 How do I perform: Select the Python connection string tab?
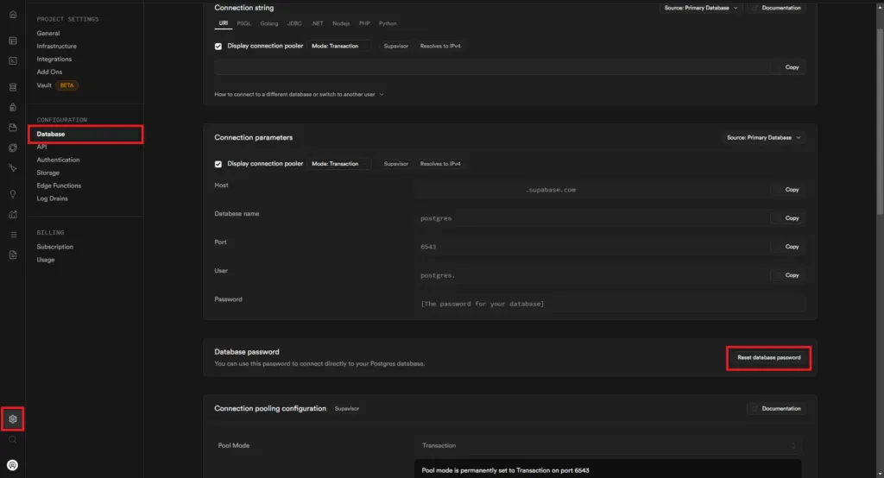tap(388, 23)
